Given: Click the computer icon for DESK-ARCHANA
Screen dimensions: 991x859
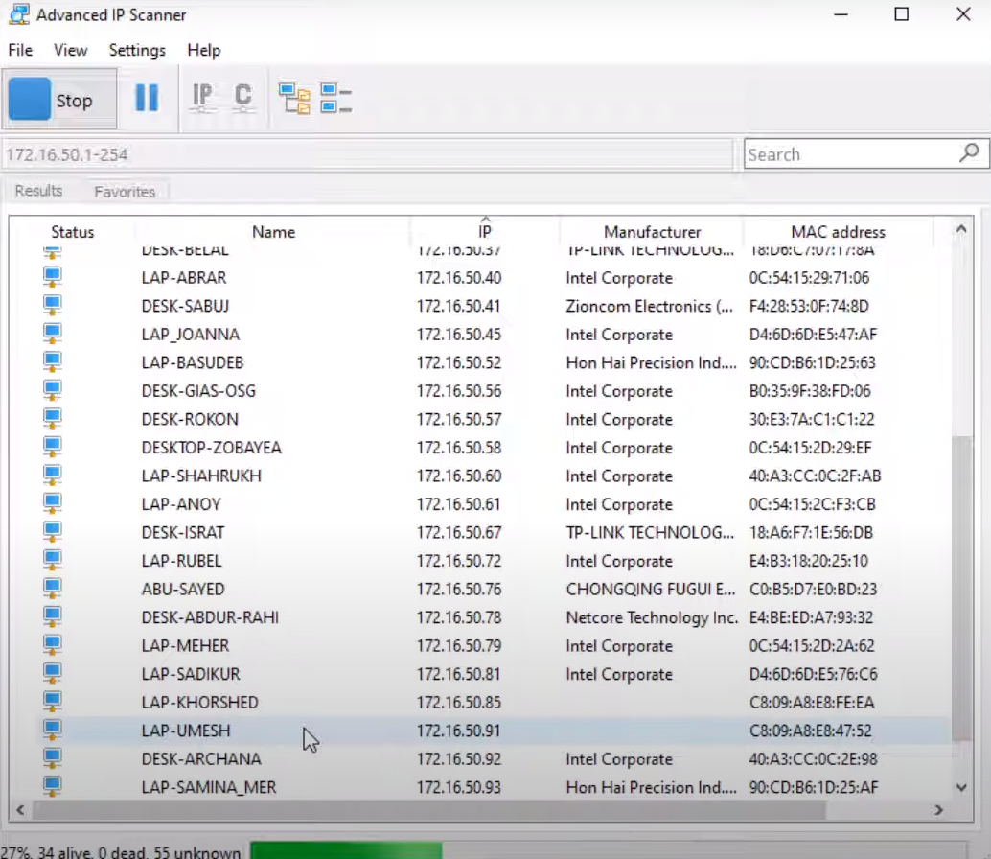Looking at the screenshot, I should click(x=53, y=758).
